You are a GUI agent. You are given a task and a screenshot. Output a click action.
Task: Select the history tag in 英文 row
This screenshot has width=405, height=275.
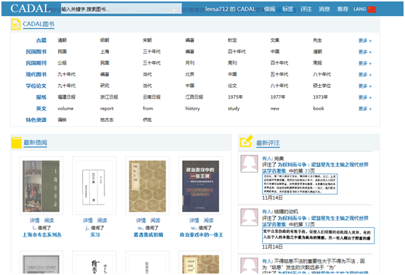(192, 108)
